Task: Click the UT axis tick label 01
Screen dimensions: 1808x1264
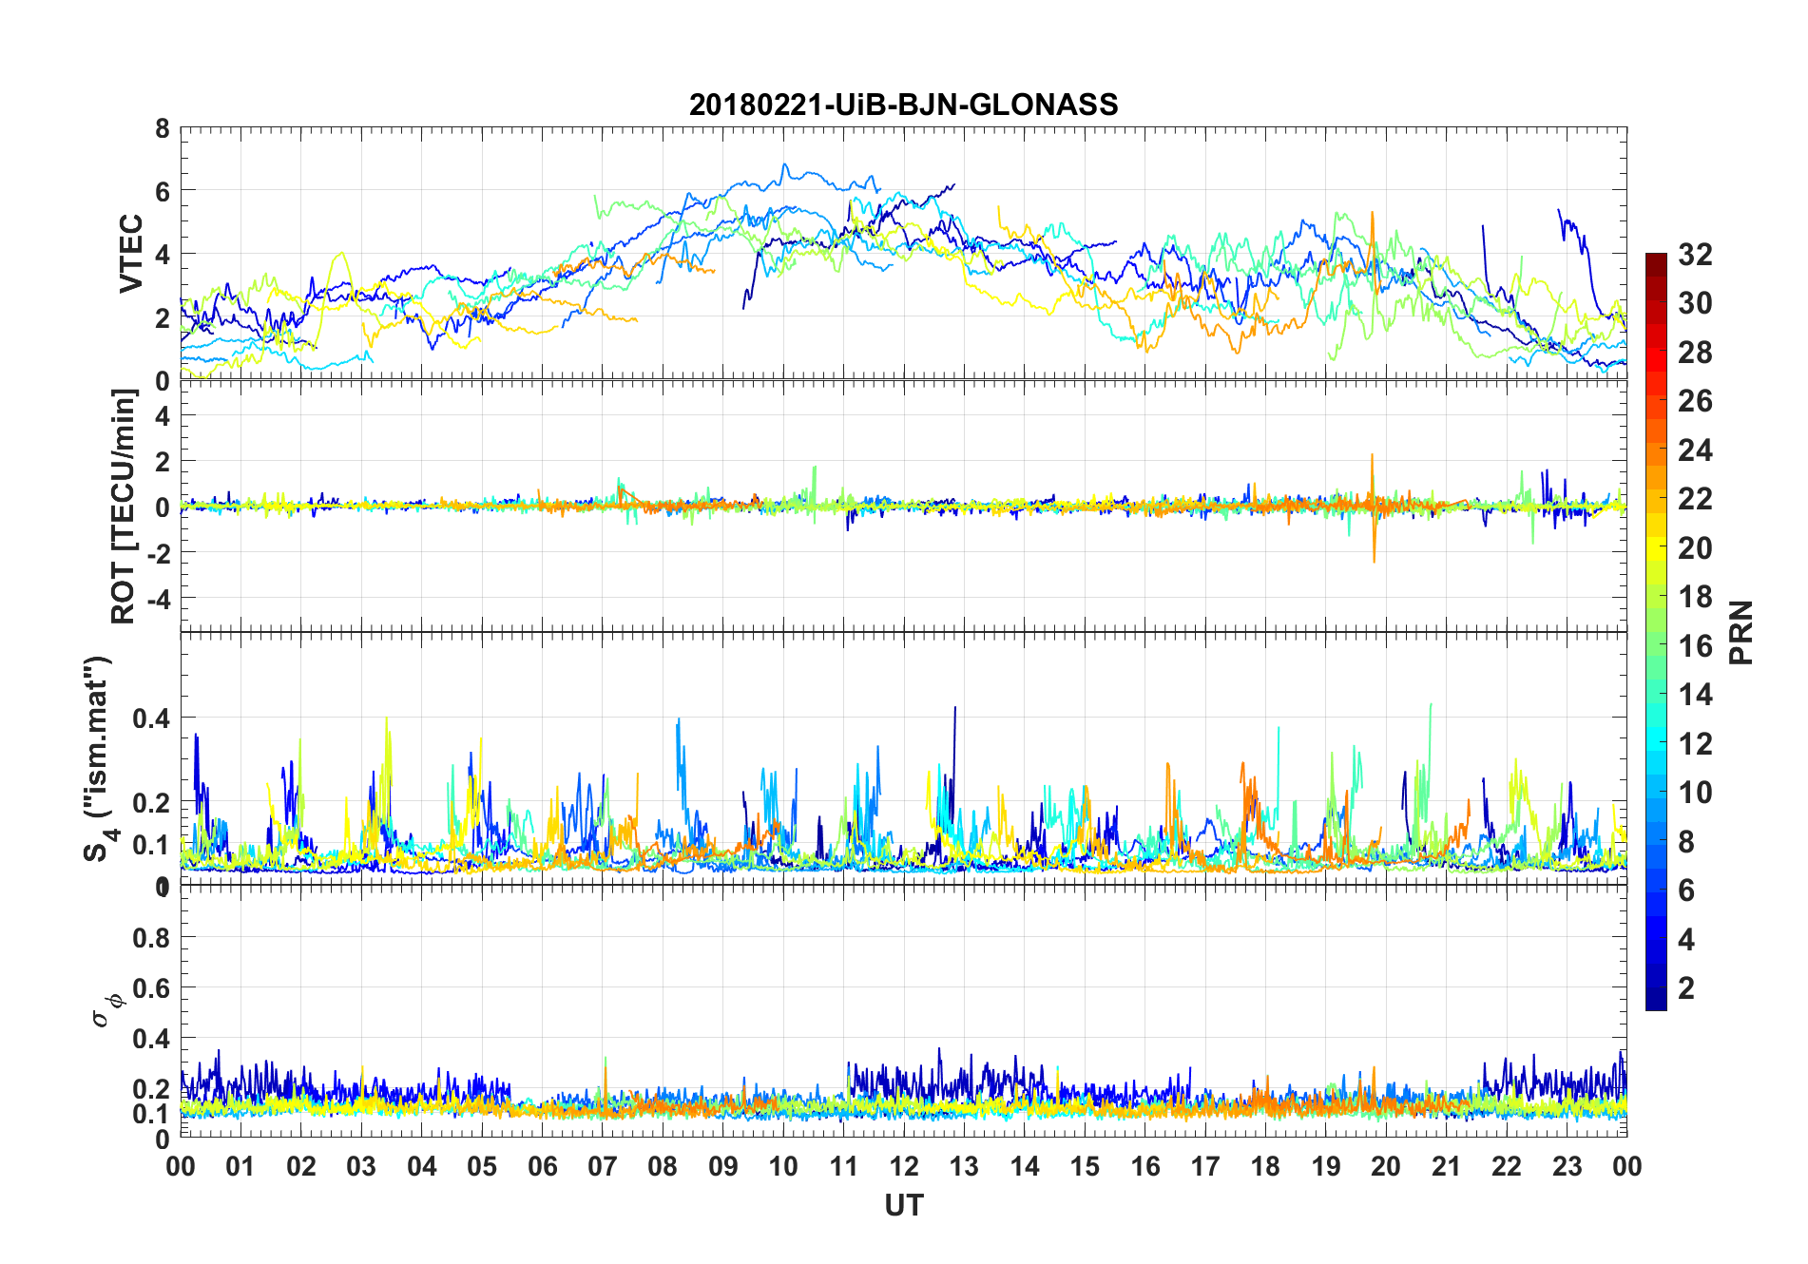Action: 240,1166
